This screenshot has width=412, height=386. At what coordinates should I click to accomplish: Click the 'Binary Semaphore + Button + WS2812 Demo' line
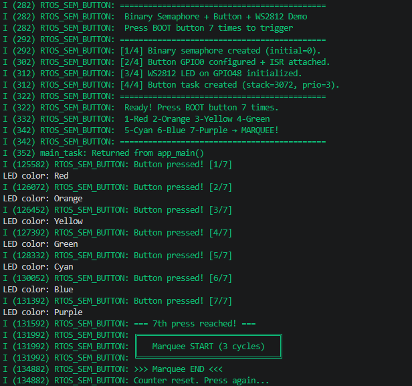click(x=155, y=17)
